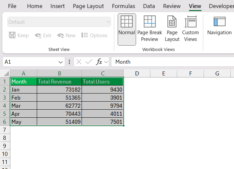
Task: Click revenue cell 70443
Action: [60, 114]
